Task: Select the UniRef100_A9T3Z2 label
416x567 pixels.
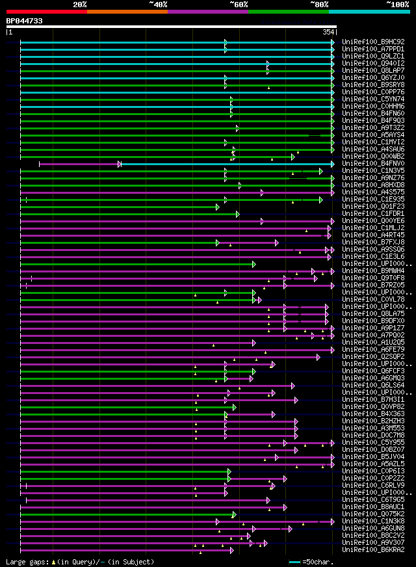Action: 373,127
